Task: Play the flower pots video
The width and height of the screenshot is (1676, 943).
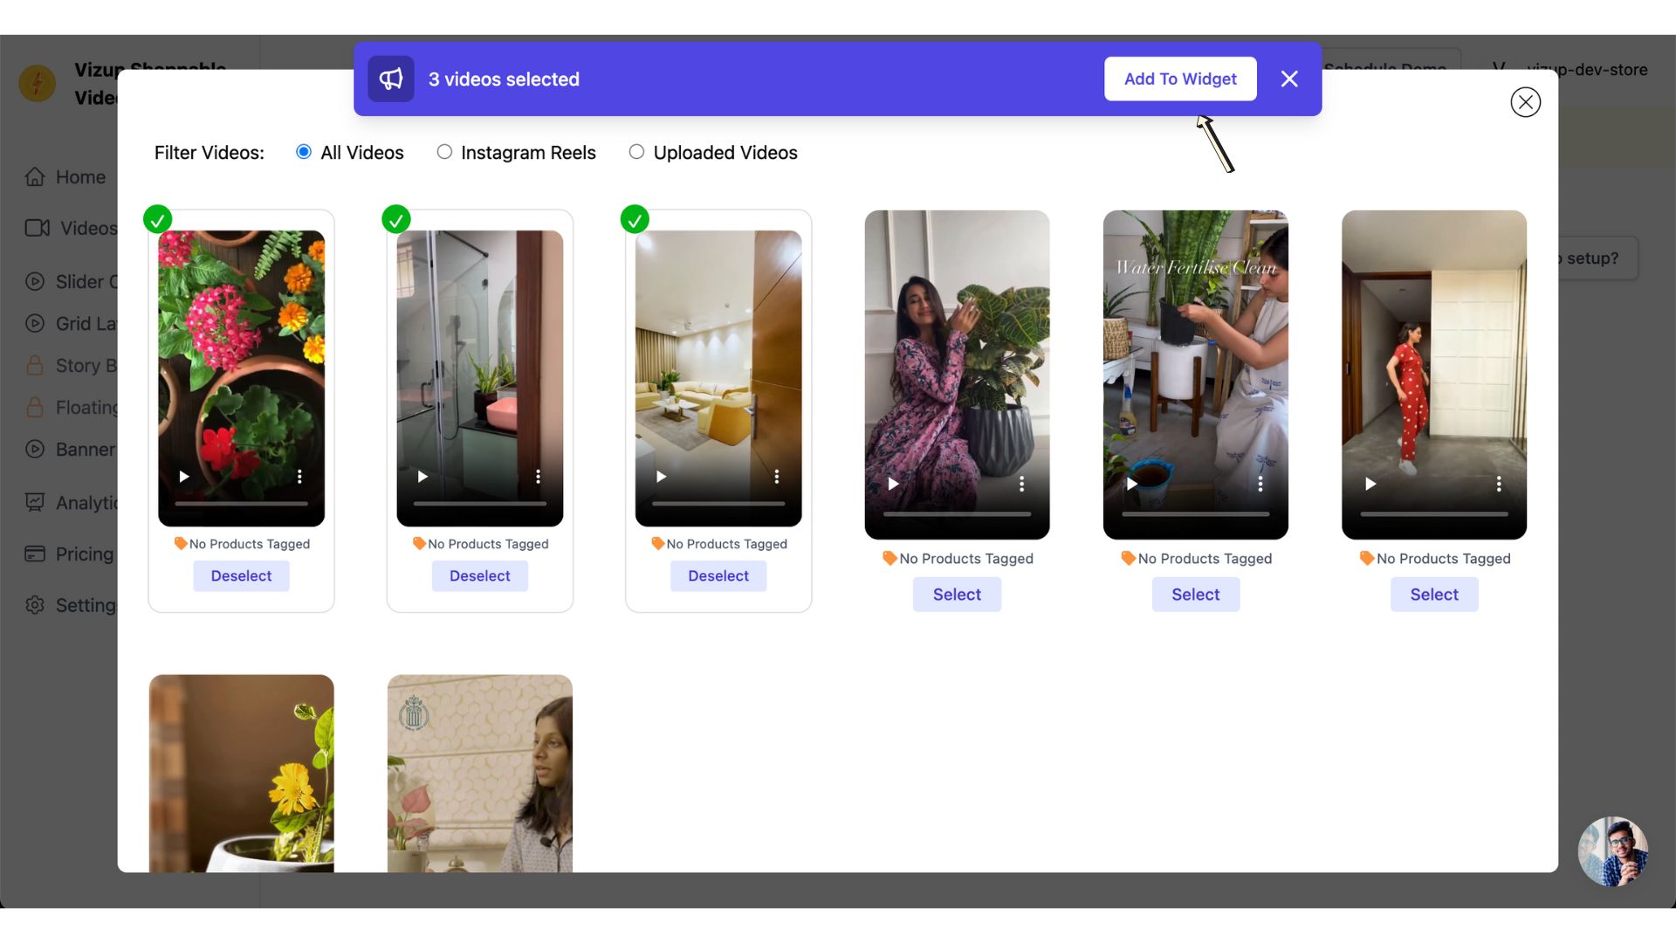Action: 184,477
